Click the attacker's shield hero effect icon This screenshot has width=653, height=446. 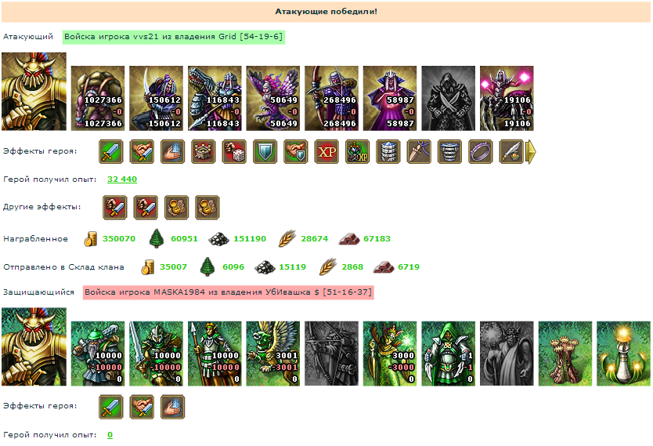pyautogui.click(x=265, y=151)
